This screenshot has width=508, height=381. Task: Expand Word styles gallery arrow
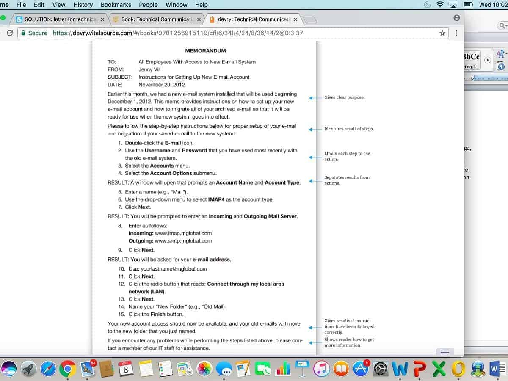pyautogui.click(x=487, y=61)
